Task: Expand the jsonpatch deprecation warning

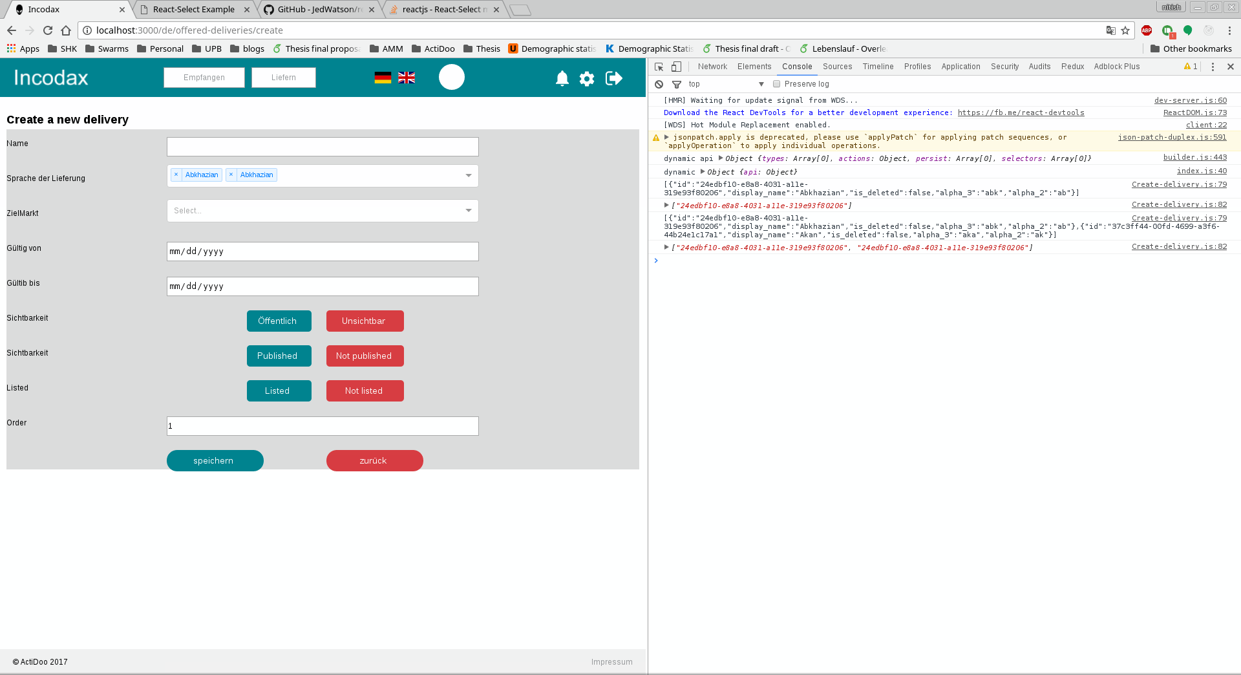Action: pos(666,137)
